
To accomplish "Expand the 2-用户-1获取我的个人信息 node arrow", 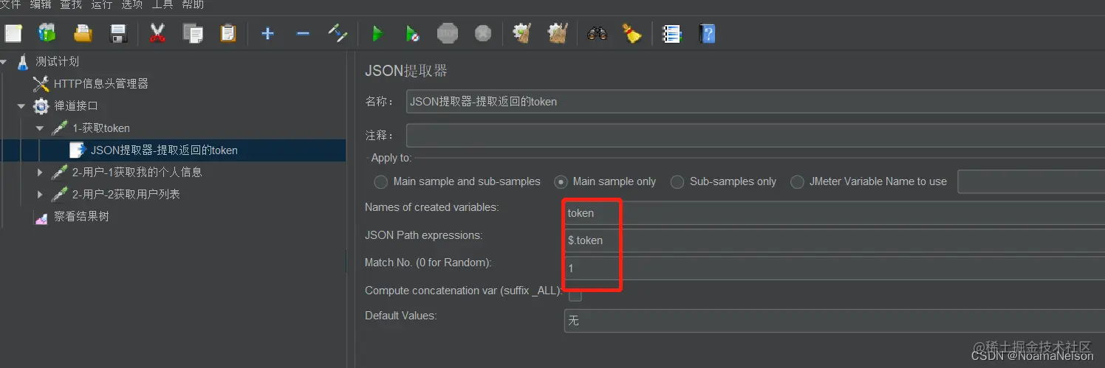I will (40, 172).
